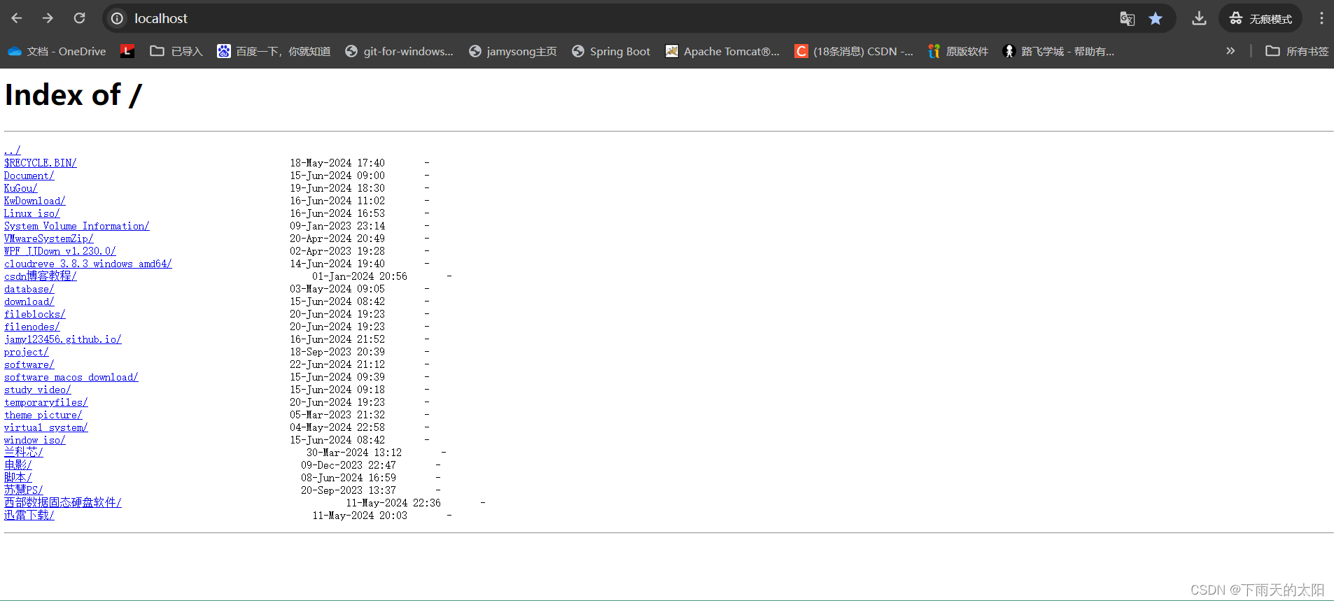This screenshot has height=603, width=1334.
Task: Click the Index of / heading
Action: [73, 95]
